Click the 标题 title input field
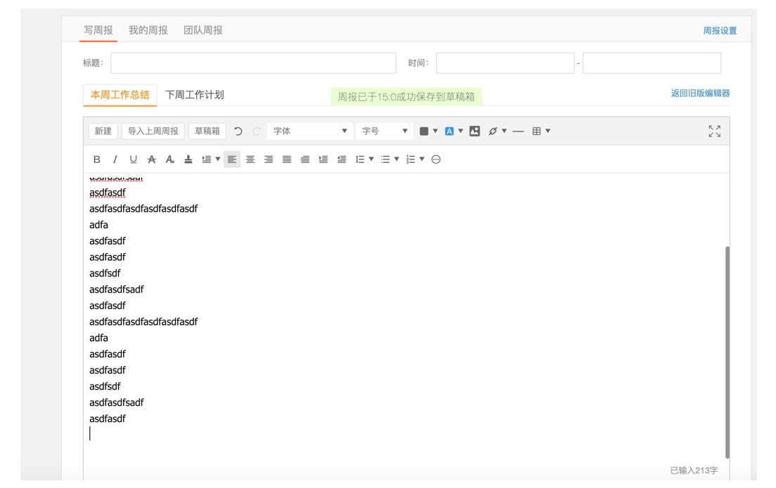 pyautogui.click(x=253, y=63)
